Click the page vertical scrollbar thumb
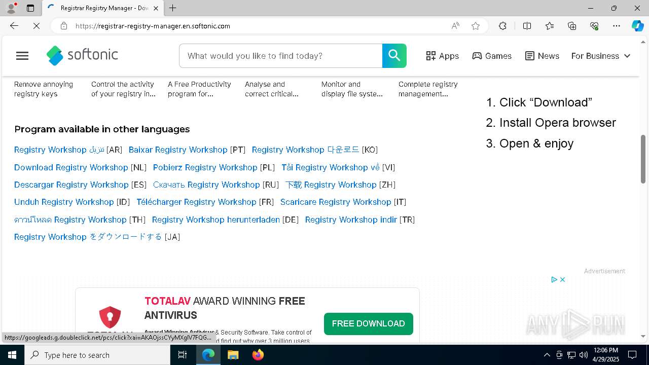 click(643, 159)
